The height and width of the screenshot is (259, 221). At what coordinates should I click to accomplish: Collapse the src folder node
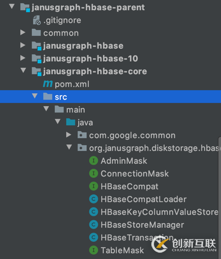coord(35,96)
